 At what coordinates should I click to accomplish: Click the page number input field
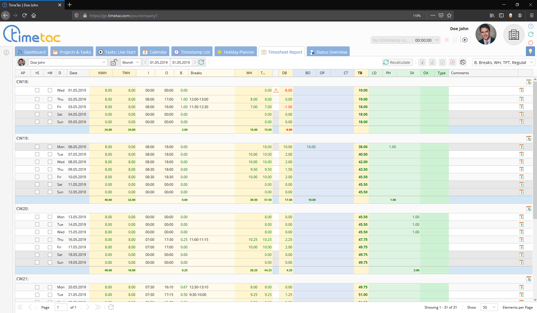(x=61, y=307)
